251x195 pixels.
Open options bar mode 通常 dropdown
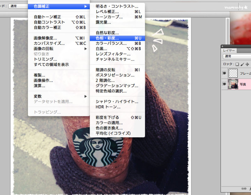click(19, 6)
